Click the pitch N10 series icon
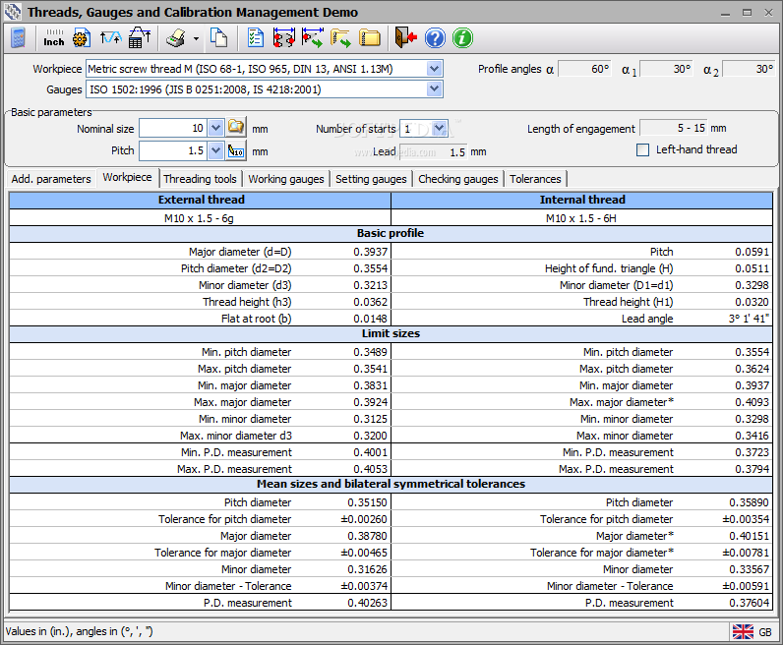783x645 pixels. tap(236, 150)
